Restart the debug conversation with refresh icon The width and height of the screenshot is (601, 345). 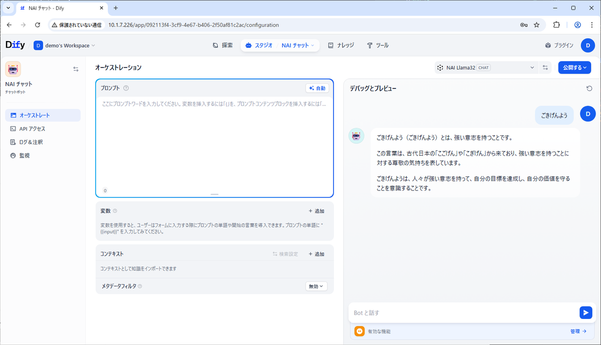tap(589, 88)
